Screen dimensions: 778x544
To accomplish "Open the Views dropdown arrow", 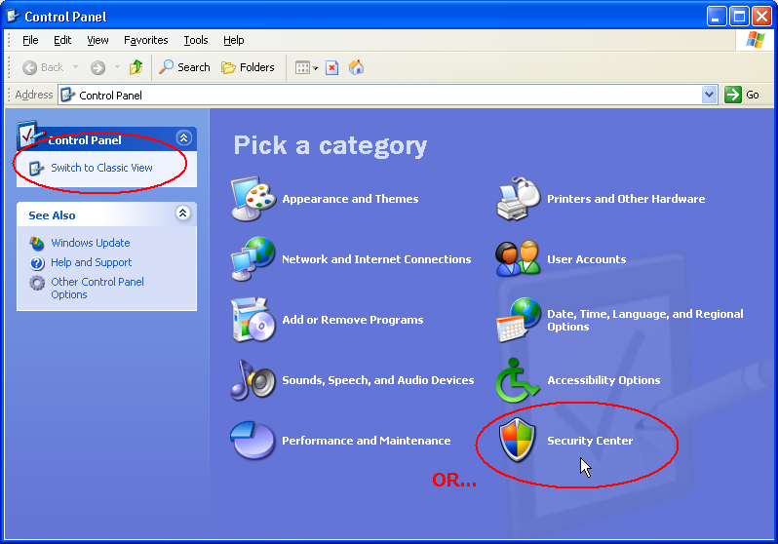I will (315, 68).
